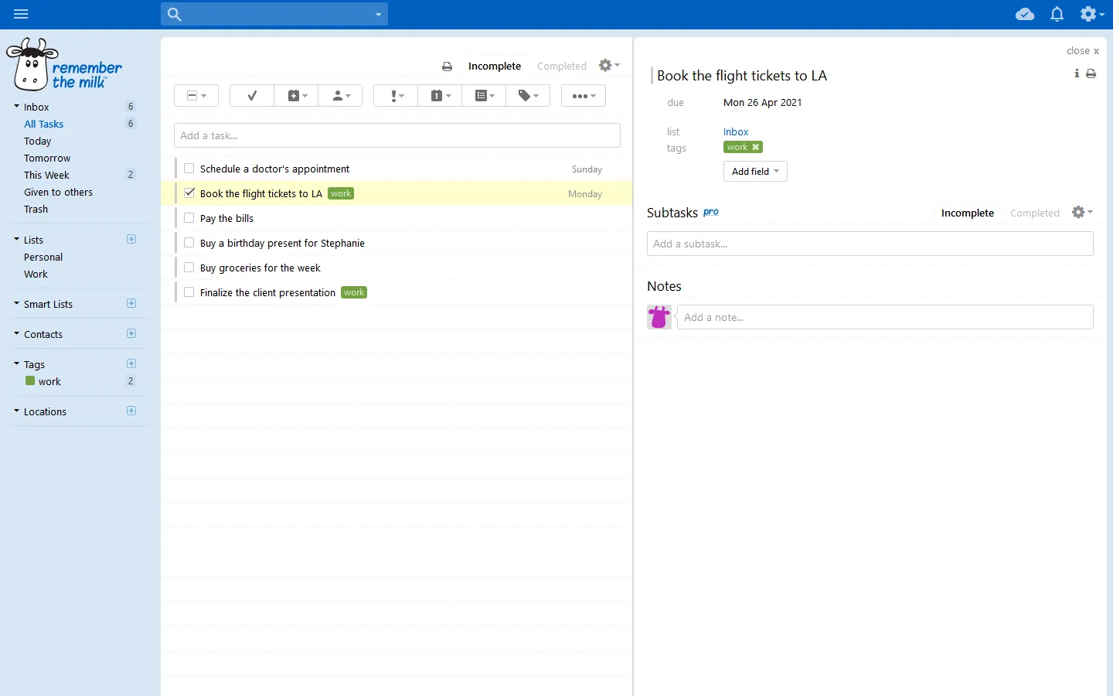Open the select-tasks dropdown in toolbar
Image resolution: width=1113 pixels, height=696 pixels.
point(196,96)
